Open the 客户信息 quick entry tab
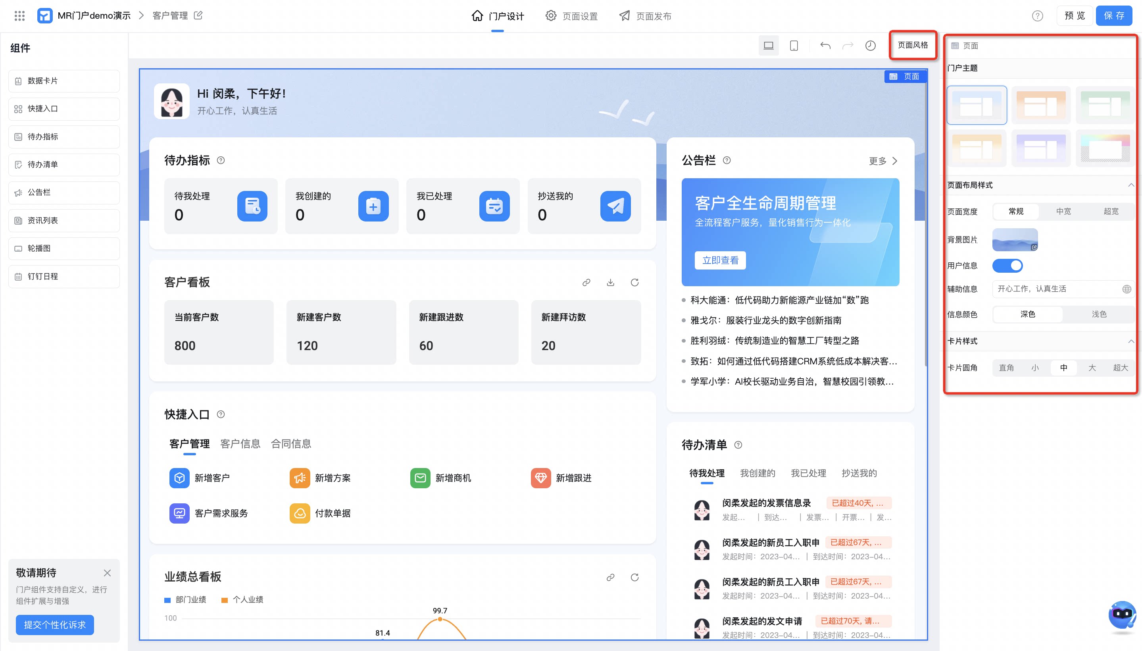Screen dimensions: 1142x651 pyautogui.click(x=240, y=444)
